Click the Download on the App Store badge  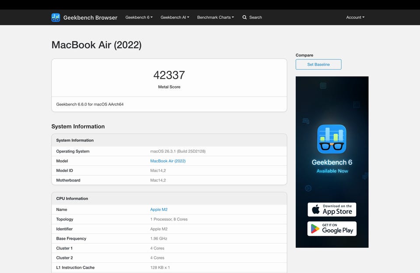click(332, 210)
